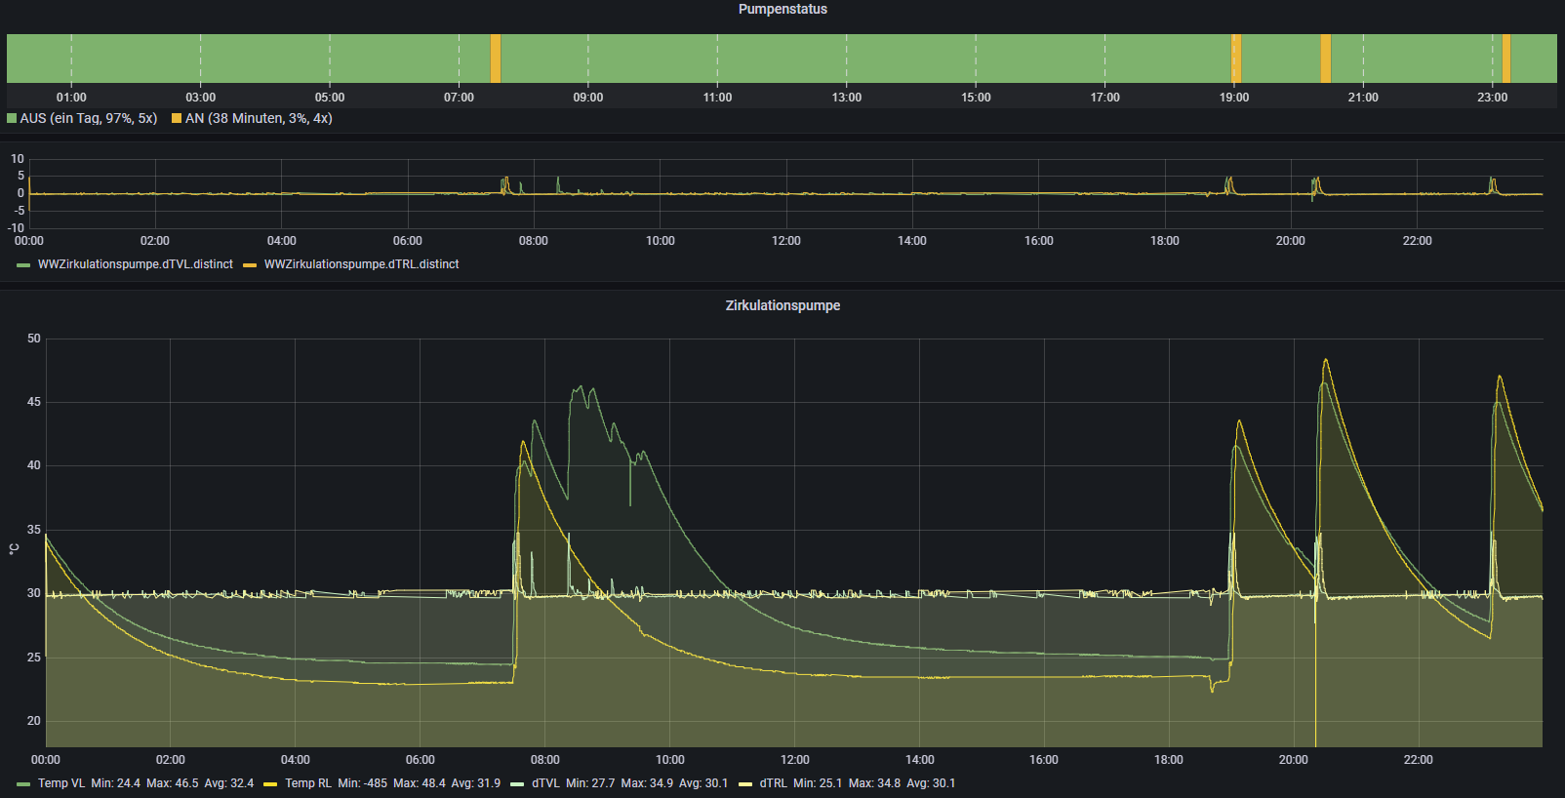Click the AN pump segment near 07:30

pyautogui.click(x=496, y=59)
